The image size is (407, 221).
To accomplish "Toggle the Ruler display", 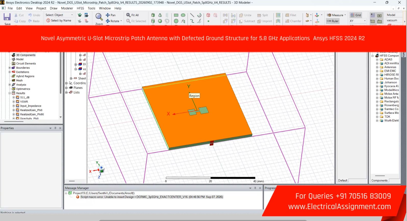I will coord(333,21).
